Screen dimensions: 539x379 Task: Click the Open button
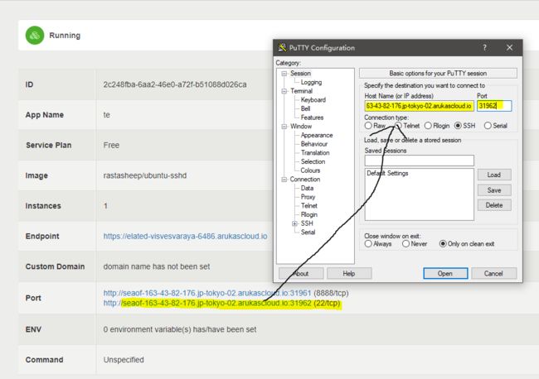(445, 273)
